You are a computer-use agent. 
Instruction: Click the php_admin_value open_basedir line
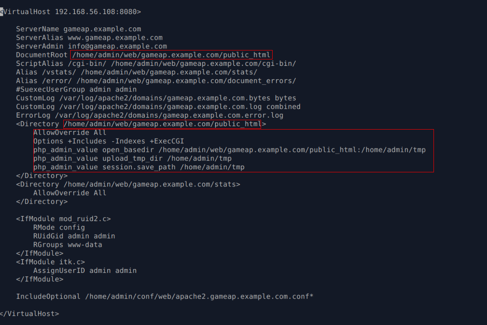click(229, 150)
